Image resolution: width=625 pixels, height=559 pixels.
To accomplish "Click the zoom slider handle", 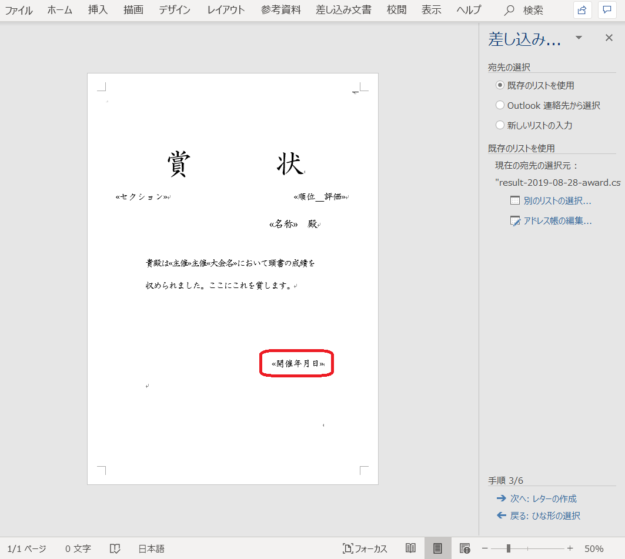I will (x=509, y=548).
